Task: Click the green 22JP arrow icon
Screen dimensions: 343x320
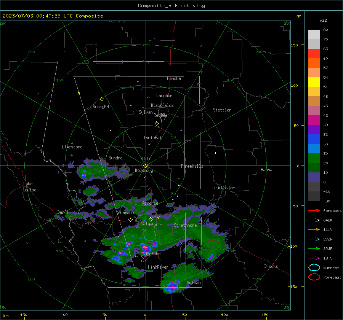Action: [314, 248]
